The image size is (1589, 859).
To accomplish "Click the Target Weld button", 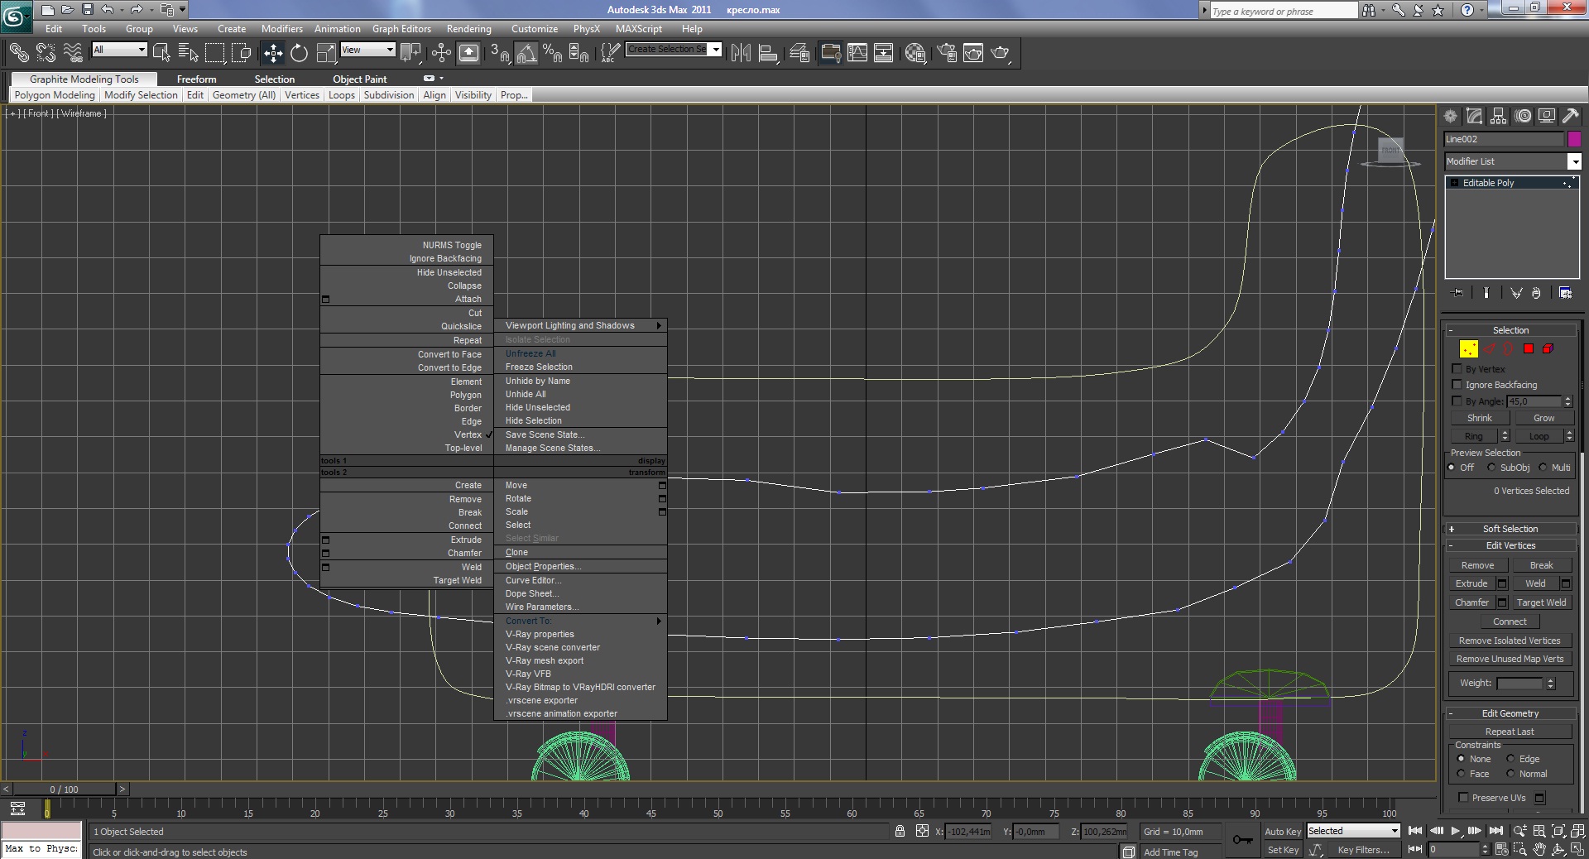I will (x=1541, y=602).
